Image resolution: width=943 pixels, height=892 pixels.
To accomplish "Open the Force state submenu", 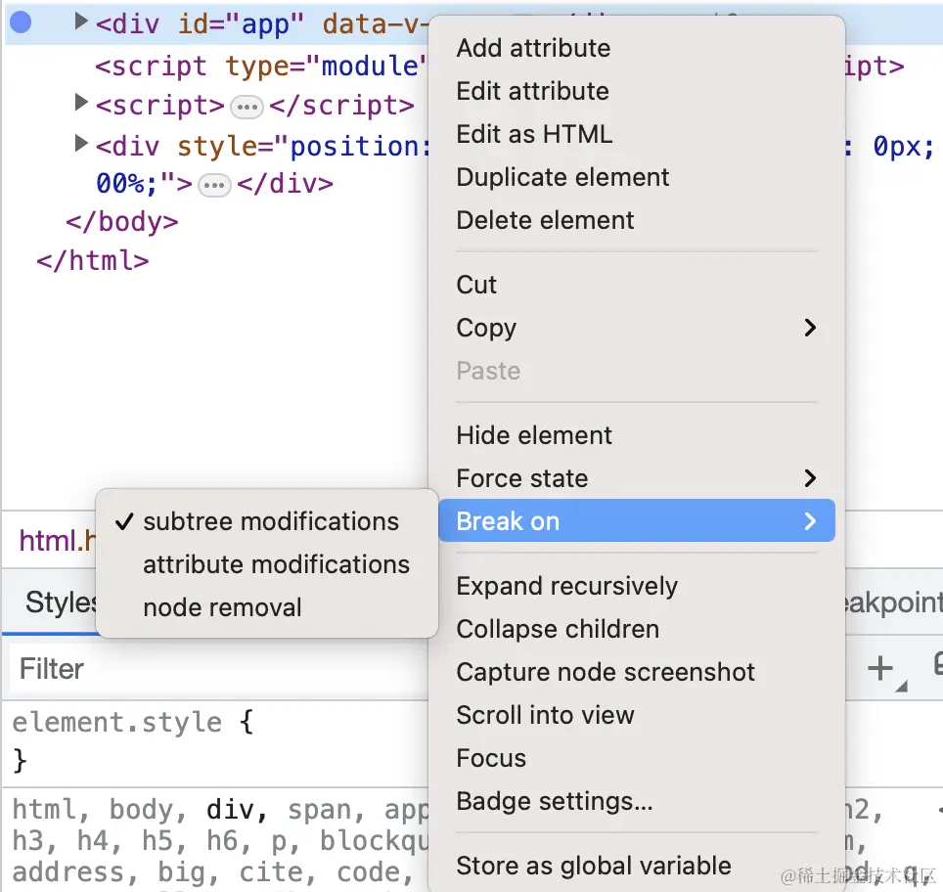I will click(x=636, y=479).
